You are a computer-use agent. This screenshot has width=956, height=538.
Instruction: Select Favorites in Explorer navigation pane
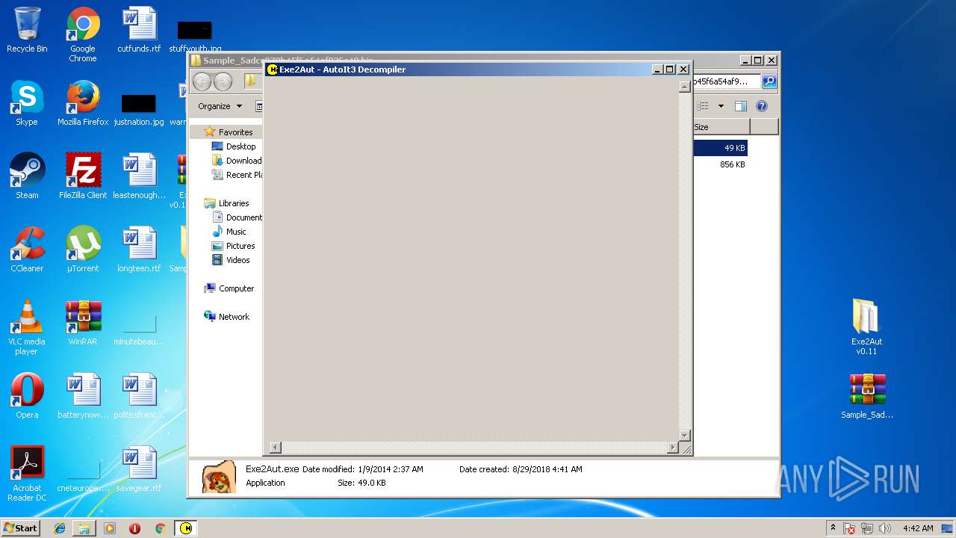tap(235, 132)
